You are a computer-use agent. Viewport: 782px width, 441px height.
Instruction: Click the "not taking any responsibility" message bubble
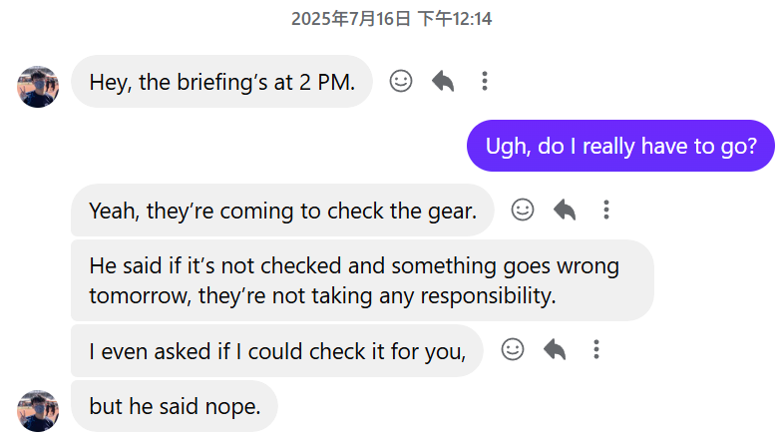(362, 280)
